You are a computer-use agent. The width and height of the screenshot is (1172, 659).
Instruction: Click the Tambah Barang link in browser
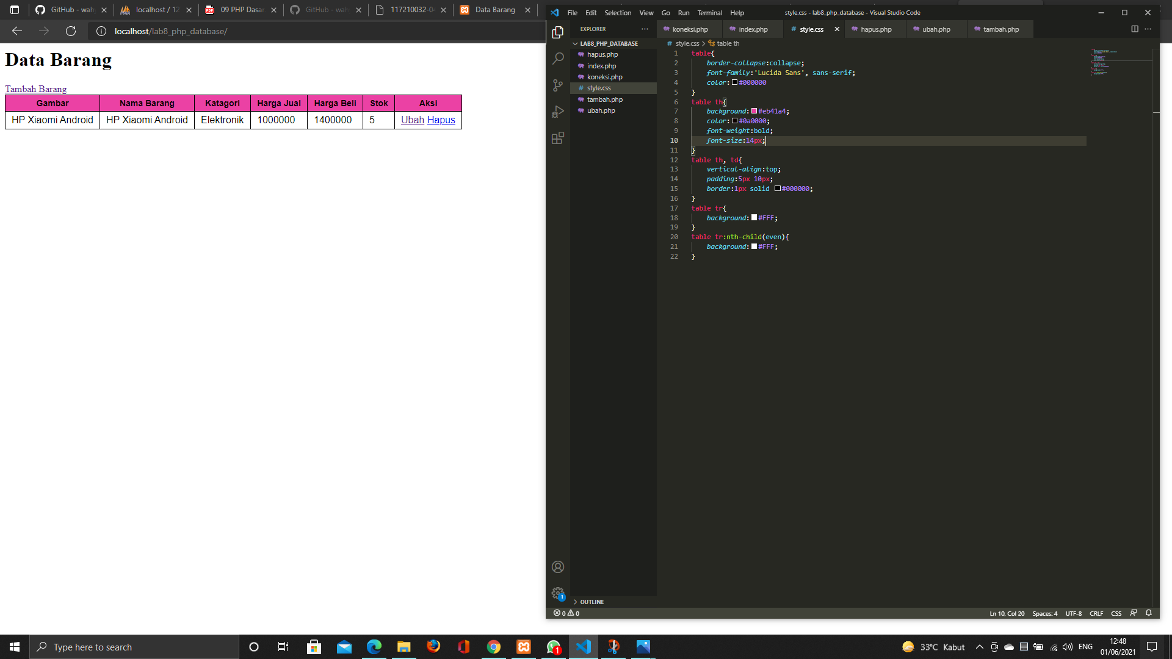36,89
